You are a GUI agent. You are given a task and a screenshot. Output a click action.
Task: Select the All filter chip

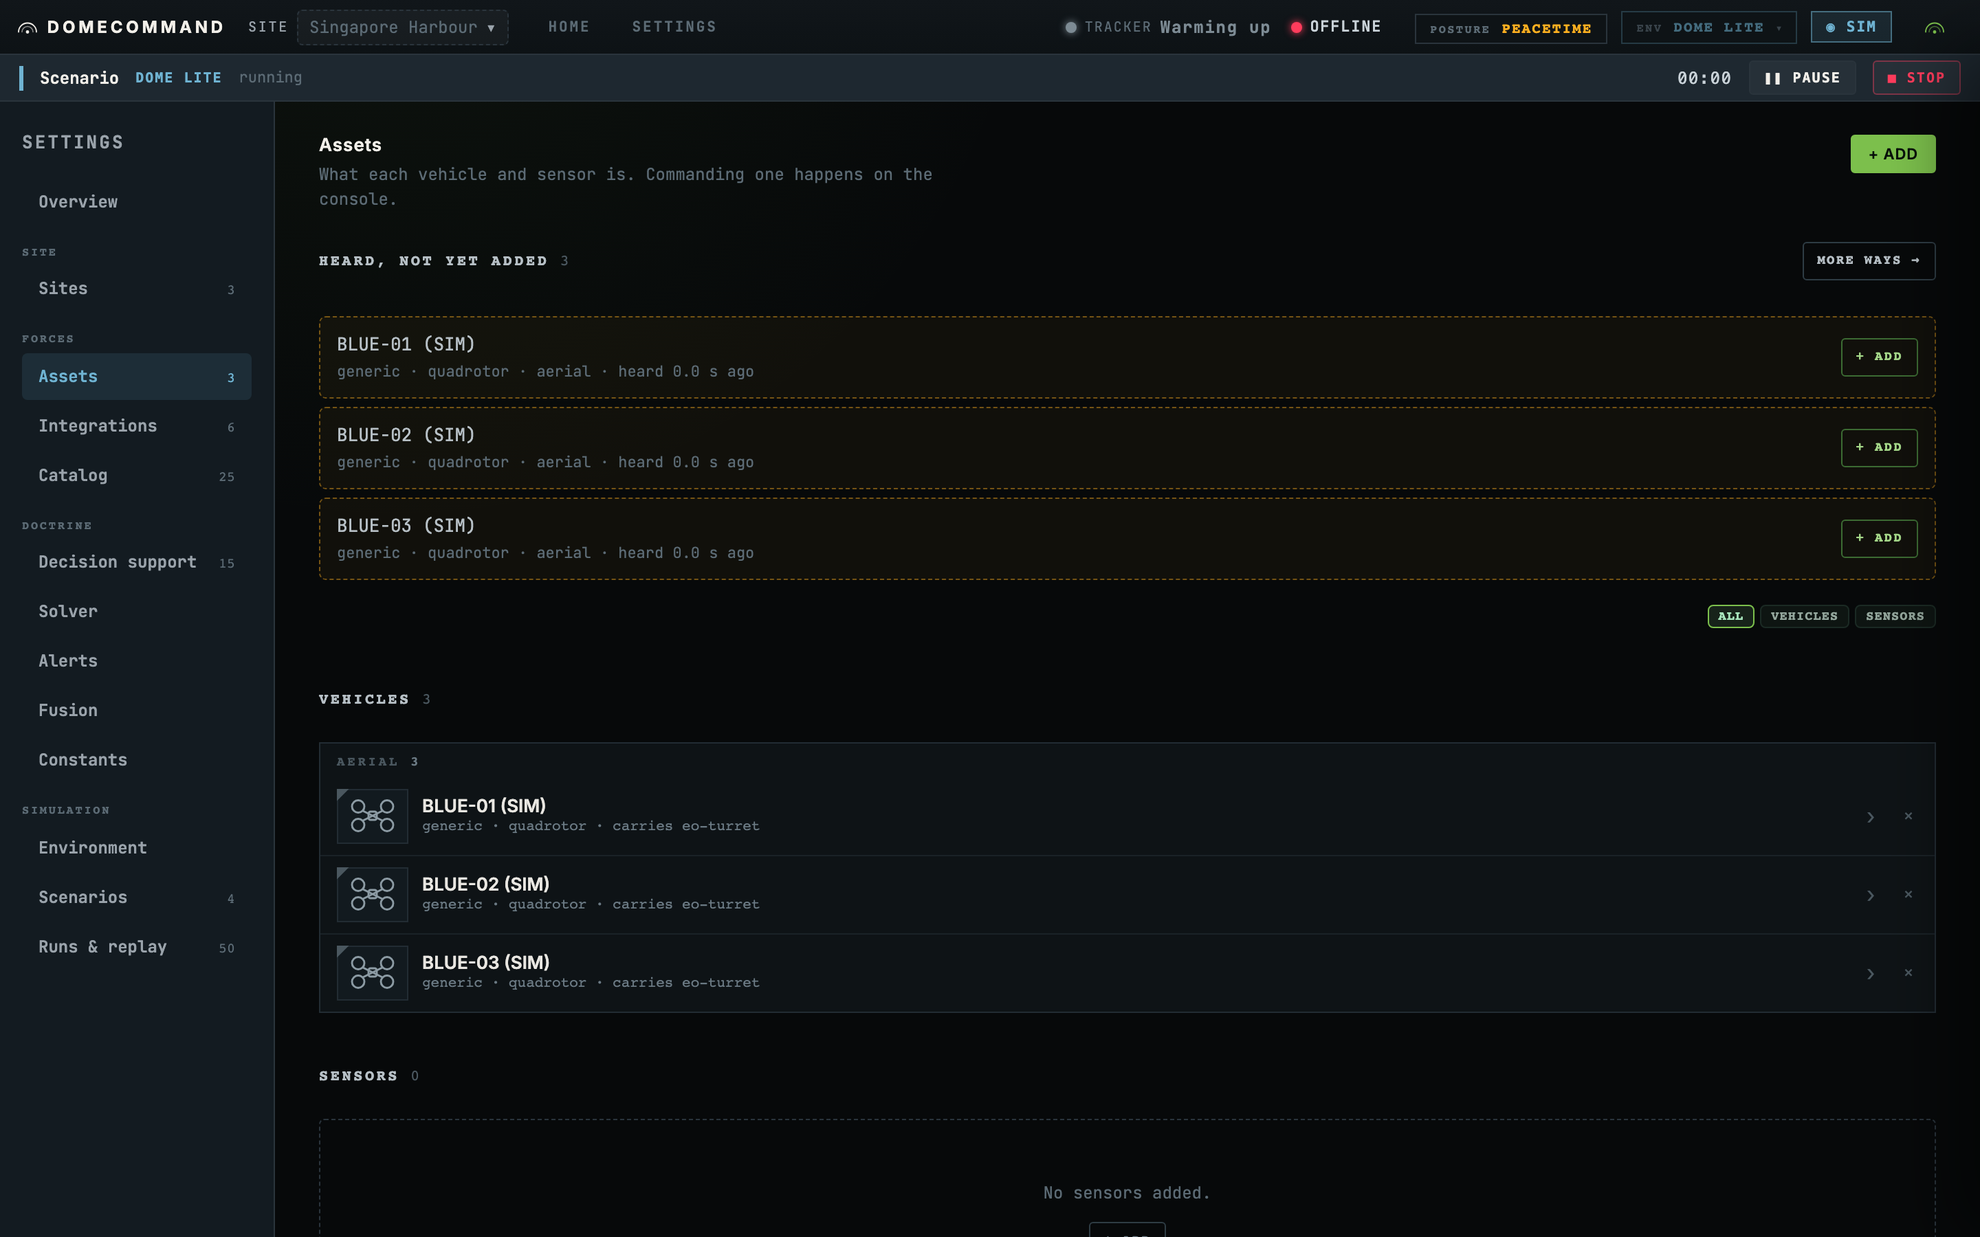1730,616
